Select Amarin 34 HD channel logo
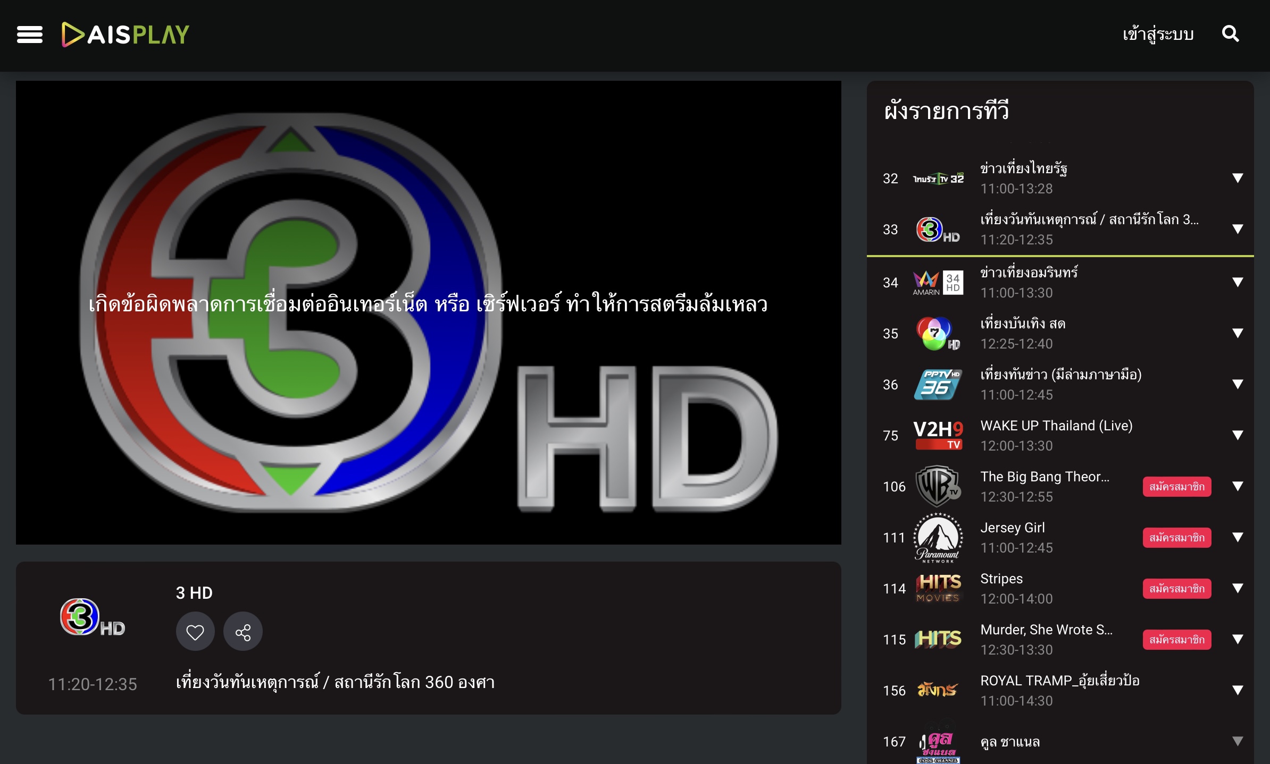 coord(938,283)
